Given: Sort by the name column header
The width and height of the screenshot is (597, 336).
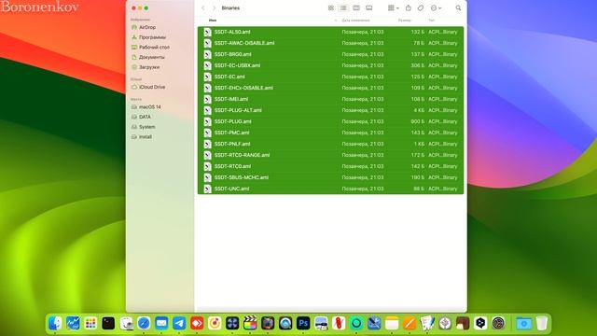Looking at the screenshot, I should click(213, 21).
